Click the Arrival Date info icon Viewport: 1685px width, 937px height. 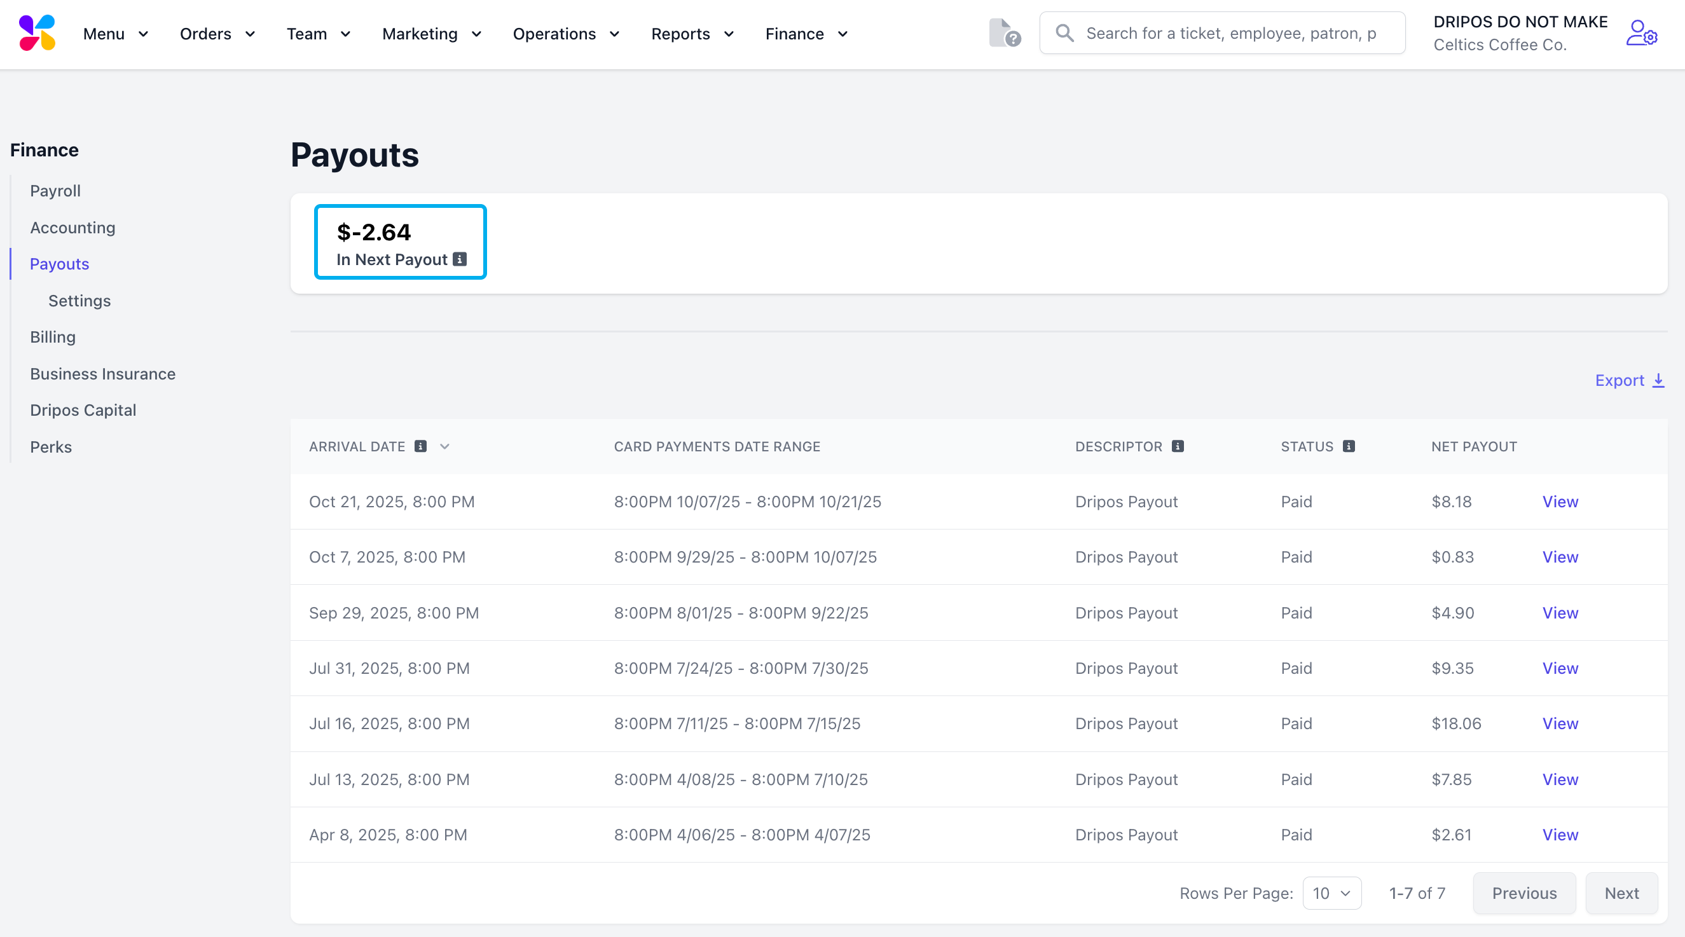click(420, 447)
